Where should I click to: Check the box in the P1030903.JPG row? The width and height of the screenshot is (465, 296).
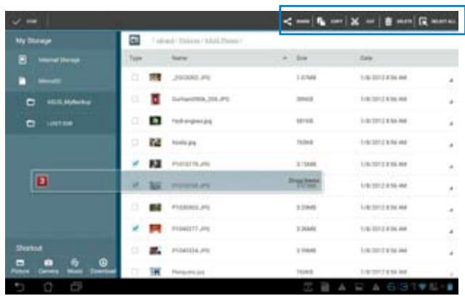point(135,207)
